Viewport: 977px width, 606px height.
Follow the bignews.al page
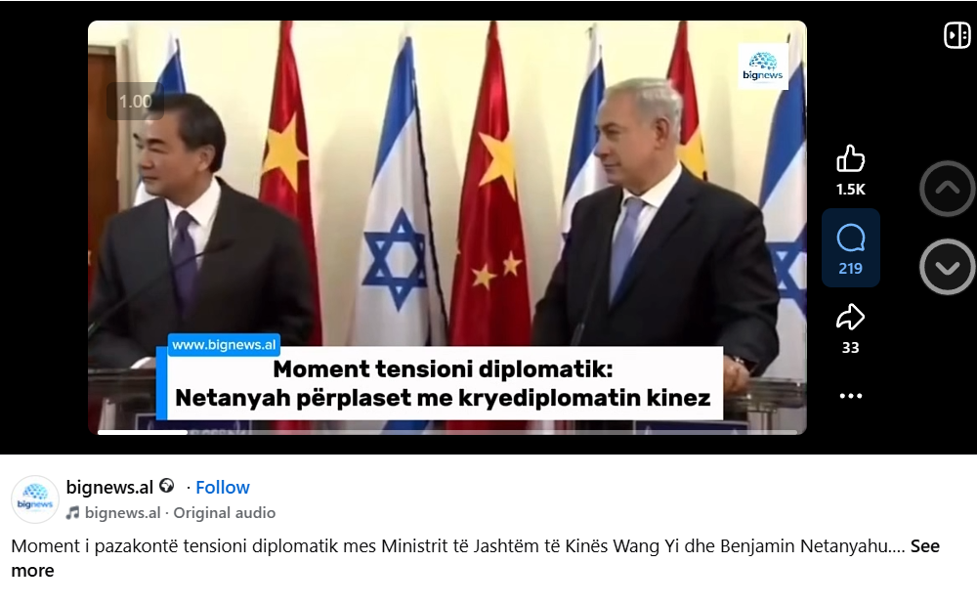click(x=223, y=487)
